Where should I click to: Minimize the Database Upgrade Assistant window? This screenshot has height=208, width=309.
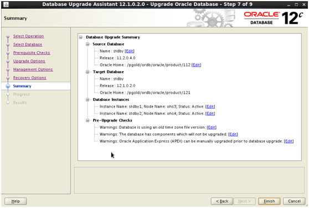pos(289,4)
